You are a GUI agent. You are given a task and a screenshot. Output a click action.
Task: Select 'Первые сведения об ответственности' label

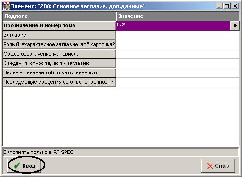click(59, 73)
